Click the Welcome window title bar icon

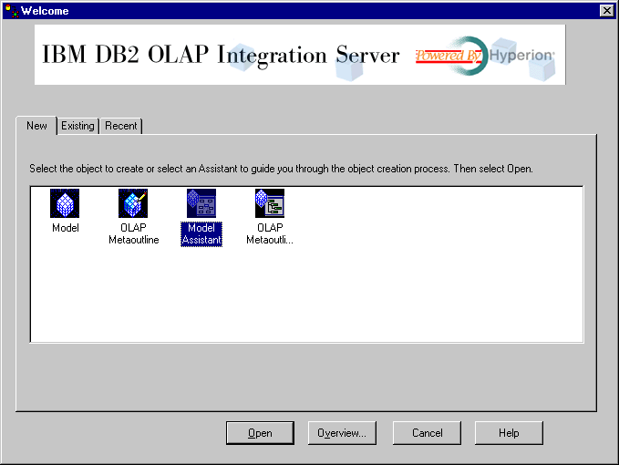point(12,11)
